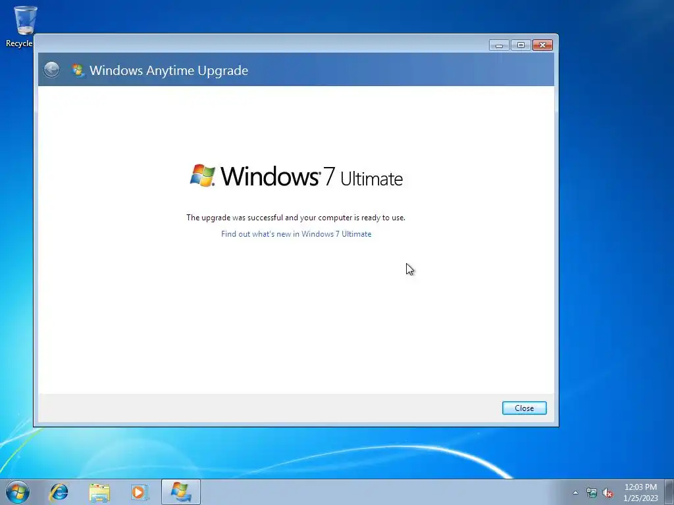Click the Close button in the upgrade dialog
The width and height of the screenshot is (674, 505).
[x=524, y=408]
